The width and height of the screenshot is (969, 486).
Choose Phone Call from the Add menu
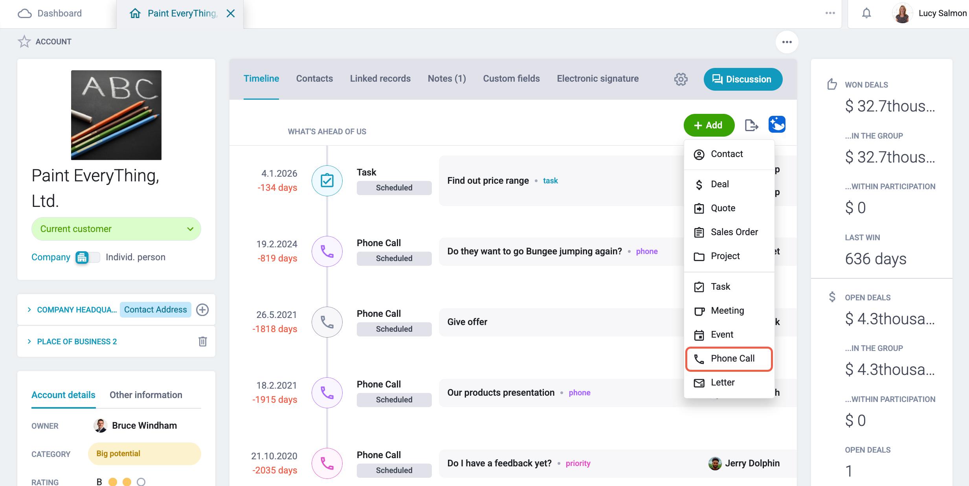[729, 359]
